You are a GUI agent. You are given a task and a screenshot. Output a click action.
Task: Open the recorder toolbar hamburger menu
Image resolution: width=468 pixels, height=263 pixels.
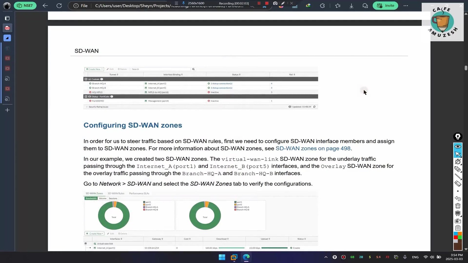pyautogui.click(x=176, y=3)
